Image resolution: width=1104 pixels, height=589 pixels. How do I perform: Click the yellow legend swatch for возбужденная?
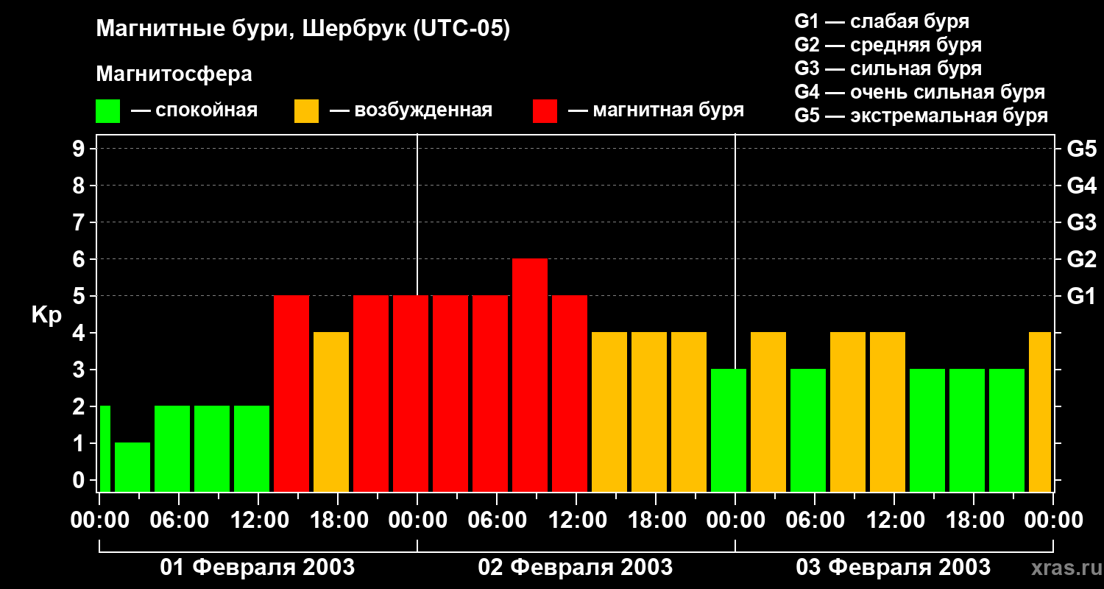point(306,111)
